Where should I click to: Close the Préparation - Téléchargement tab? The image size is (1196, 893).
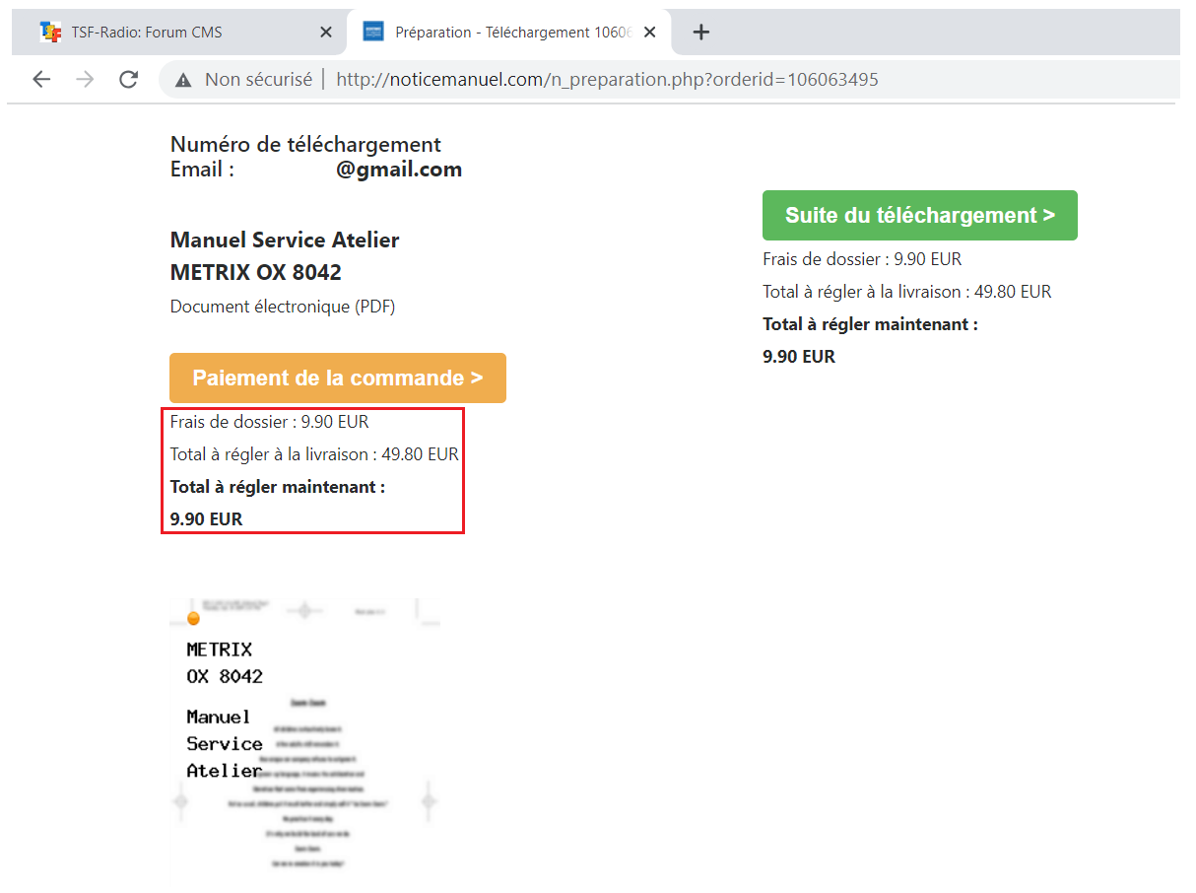tap(650, 33)
